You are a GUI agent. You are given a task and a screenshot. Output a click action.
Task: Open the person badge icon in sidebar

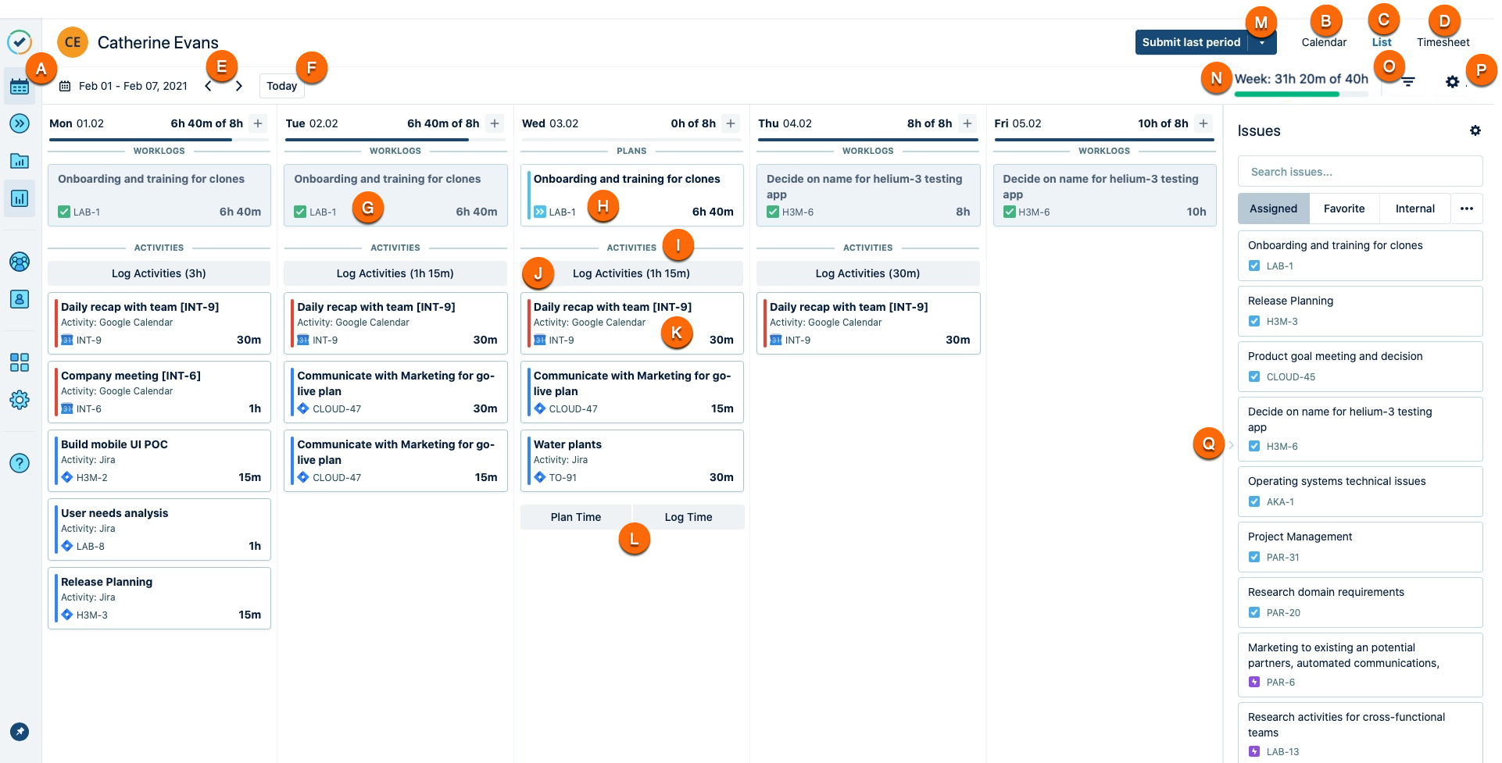[20, 299]
